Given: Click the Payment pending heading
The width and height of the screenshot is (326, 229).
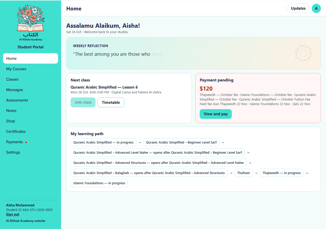Looking at the screenshot, I should point(216,80).
